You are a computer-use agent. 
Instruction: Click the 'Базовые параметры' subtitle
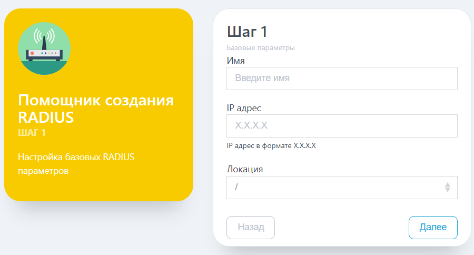pos(261,48)
